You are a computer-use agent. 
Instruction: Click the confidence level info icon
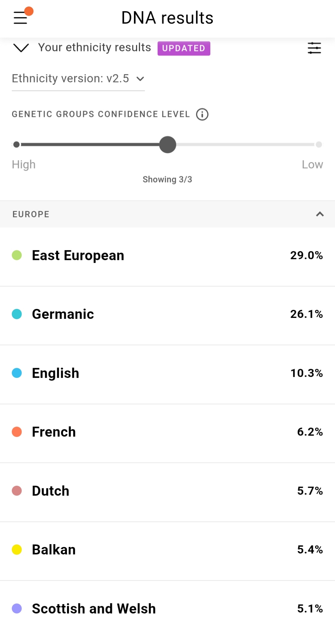click(x=202, y=114)
